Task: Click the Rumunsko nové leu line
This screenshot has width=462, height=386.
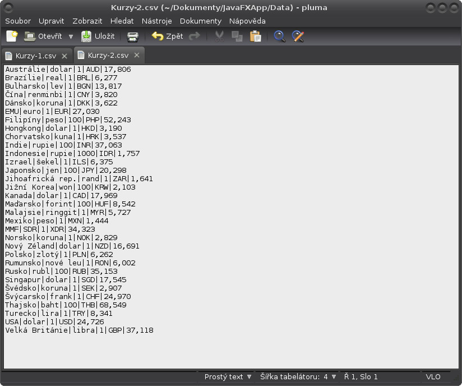Action: tap(70, 263)
